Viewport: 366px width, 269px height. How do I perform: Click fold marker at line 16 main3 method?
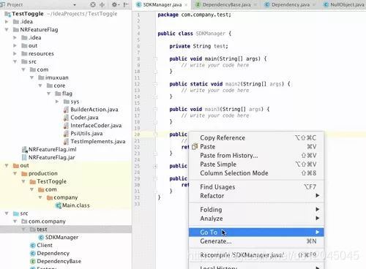155,109
